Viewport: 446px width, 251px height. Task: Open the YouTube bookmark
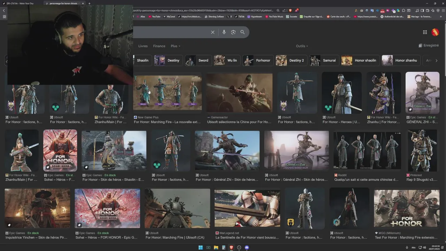tap(154, 16)
